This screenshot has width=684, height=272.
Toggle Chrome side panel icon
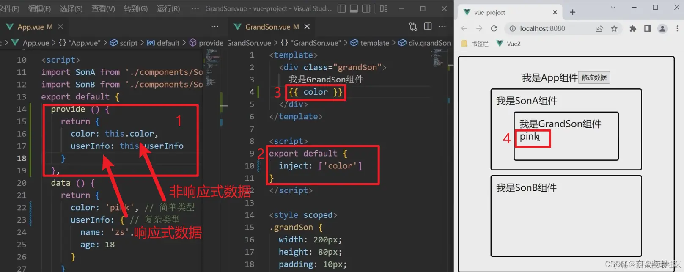[x=647, y=28]
